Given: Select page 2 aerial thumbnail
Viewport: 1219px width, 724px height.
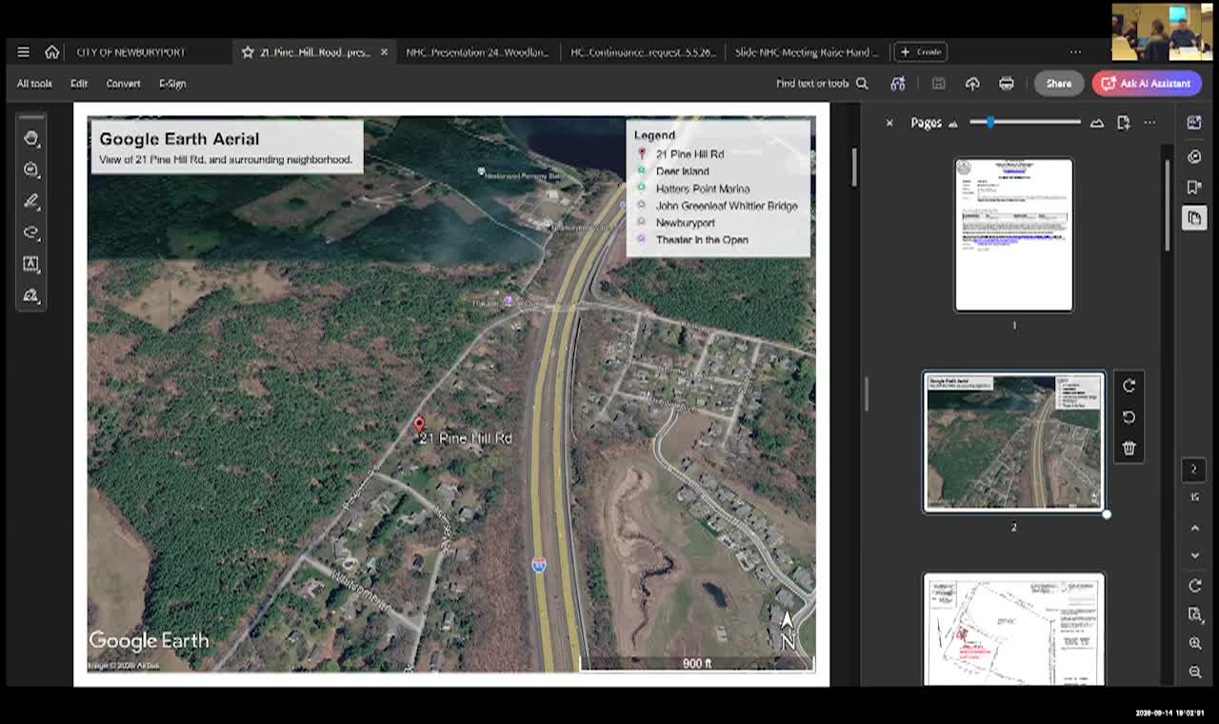Looking at the screenshot, I should coord(1013,442).
